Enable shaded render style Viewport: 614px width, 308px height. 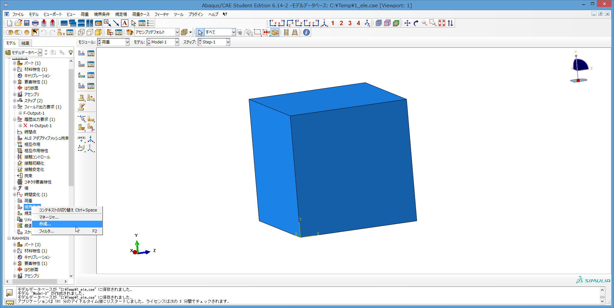(x=98, y=32)
